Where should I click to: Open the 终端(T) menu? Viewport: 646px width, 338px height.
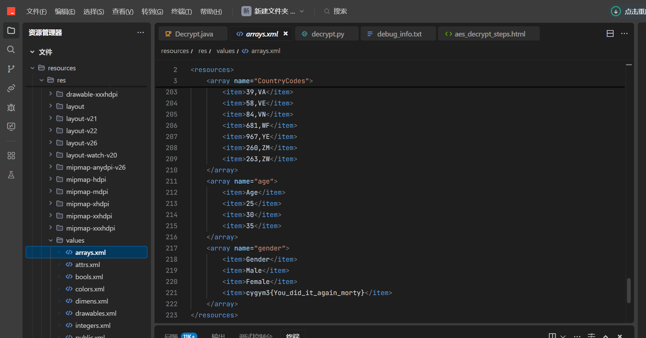point(181,11)
